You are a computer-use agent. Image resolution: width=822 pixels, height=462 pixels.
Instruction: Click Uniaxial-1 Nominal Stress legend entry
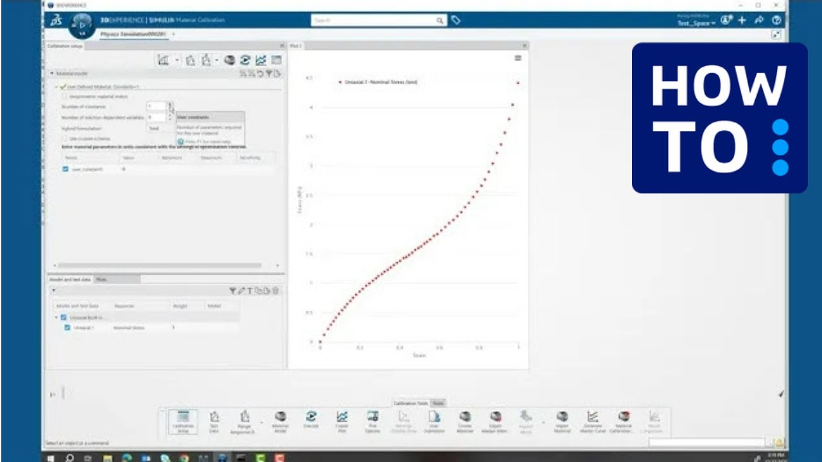click(x=380, y=82)
